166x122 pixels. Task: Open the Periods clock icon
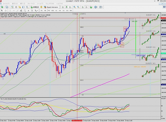(x=96, y=7)
